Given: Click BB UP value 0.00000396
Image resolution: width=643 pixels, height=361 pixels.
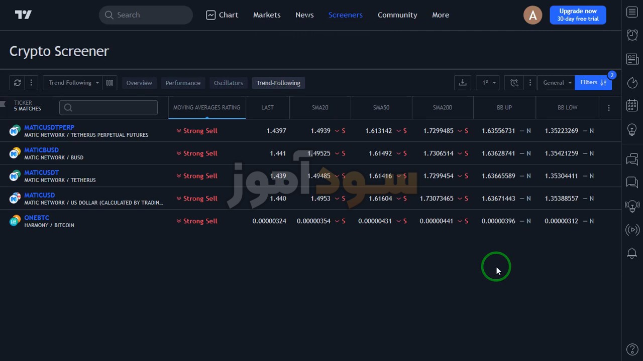Looking at the screenshot, I should pyautogui.click(x=498, y=221).
